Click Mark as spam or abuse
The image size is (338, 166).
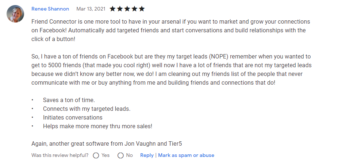(186, 155)
